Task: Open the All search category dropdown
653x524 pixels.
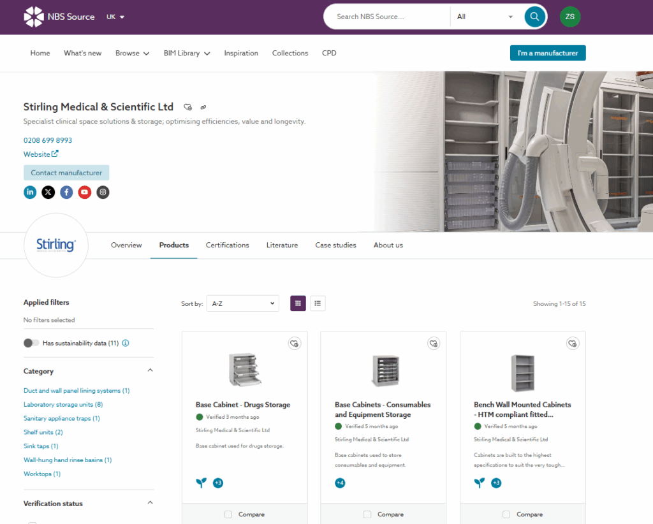Action: tap(485, 17)
